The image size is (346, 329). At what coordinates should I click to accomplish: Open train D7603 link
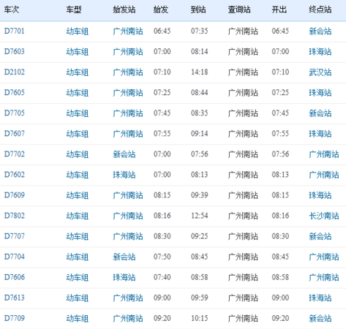pos(15,52)
